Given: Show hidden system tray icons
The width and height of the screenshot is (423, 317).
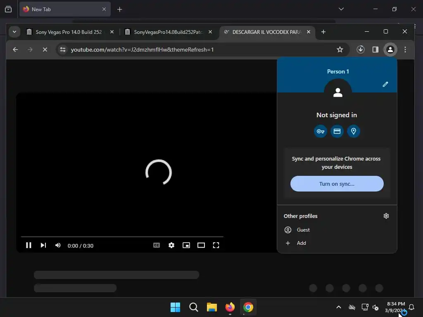Looking at the screenshot, I should tap(339, 307).
